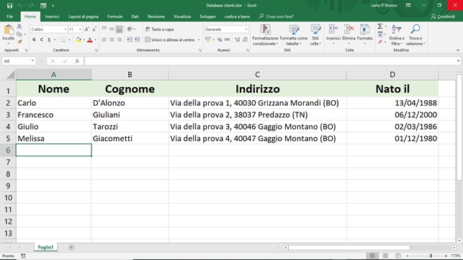Click the Cut scissors icon
Screen dimensions: 463x260
[19, 27]
